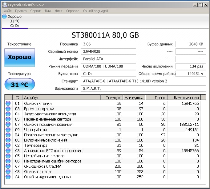Click the Интерфейс field Parallel ATA
Screen dimensions: 210x189
coord(108,59)
